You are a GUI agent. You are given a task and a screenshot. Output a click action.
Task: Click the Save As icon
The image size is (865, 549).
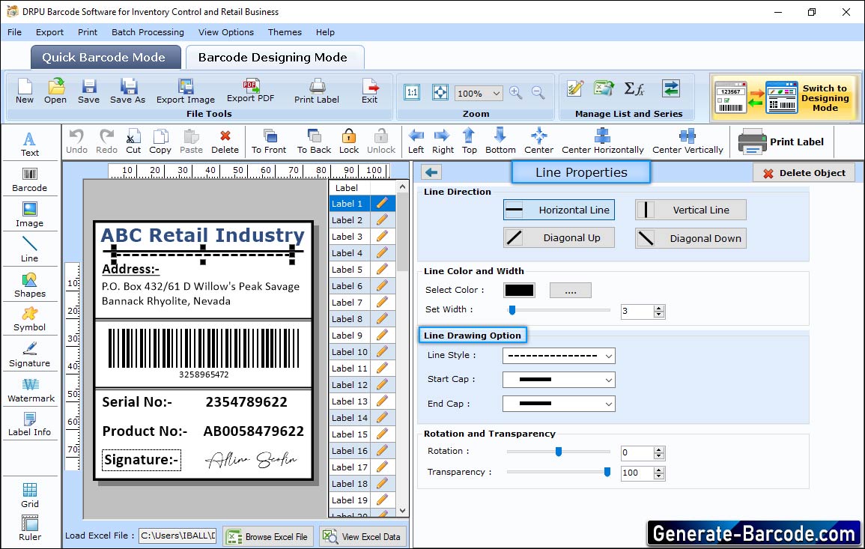127,91
